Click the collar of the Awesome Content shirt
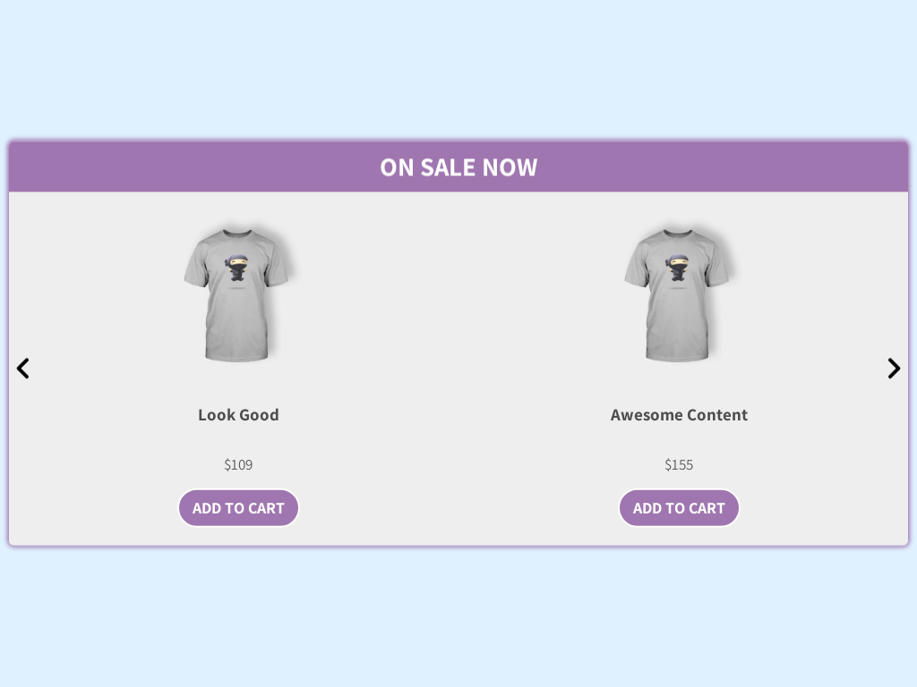The width and height of the screenshot is (917, 687). click(679, 233)
